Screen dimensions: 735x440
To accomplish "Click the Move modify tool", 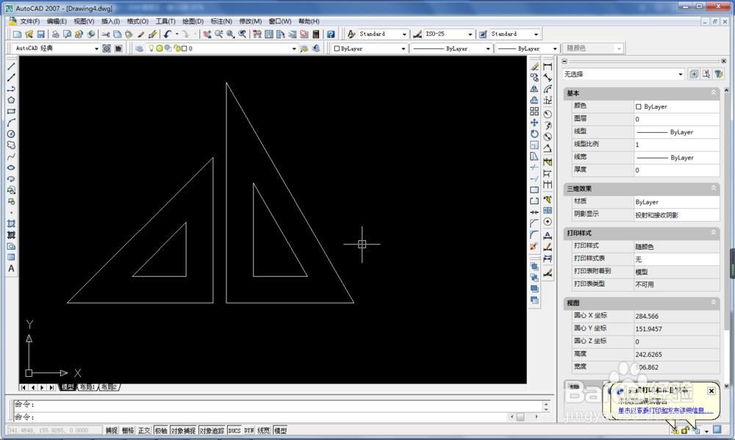I will click(534, 123).
